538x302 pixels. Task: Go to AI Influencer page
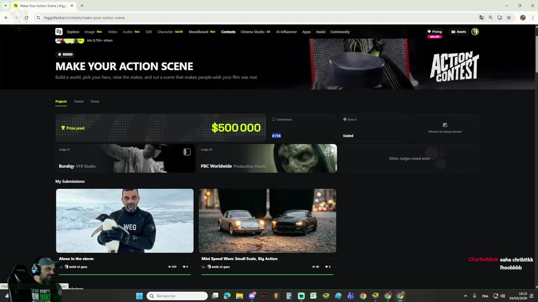click(x=286, y=32)
